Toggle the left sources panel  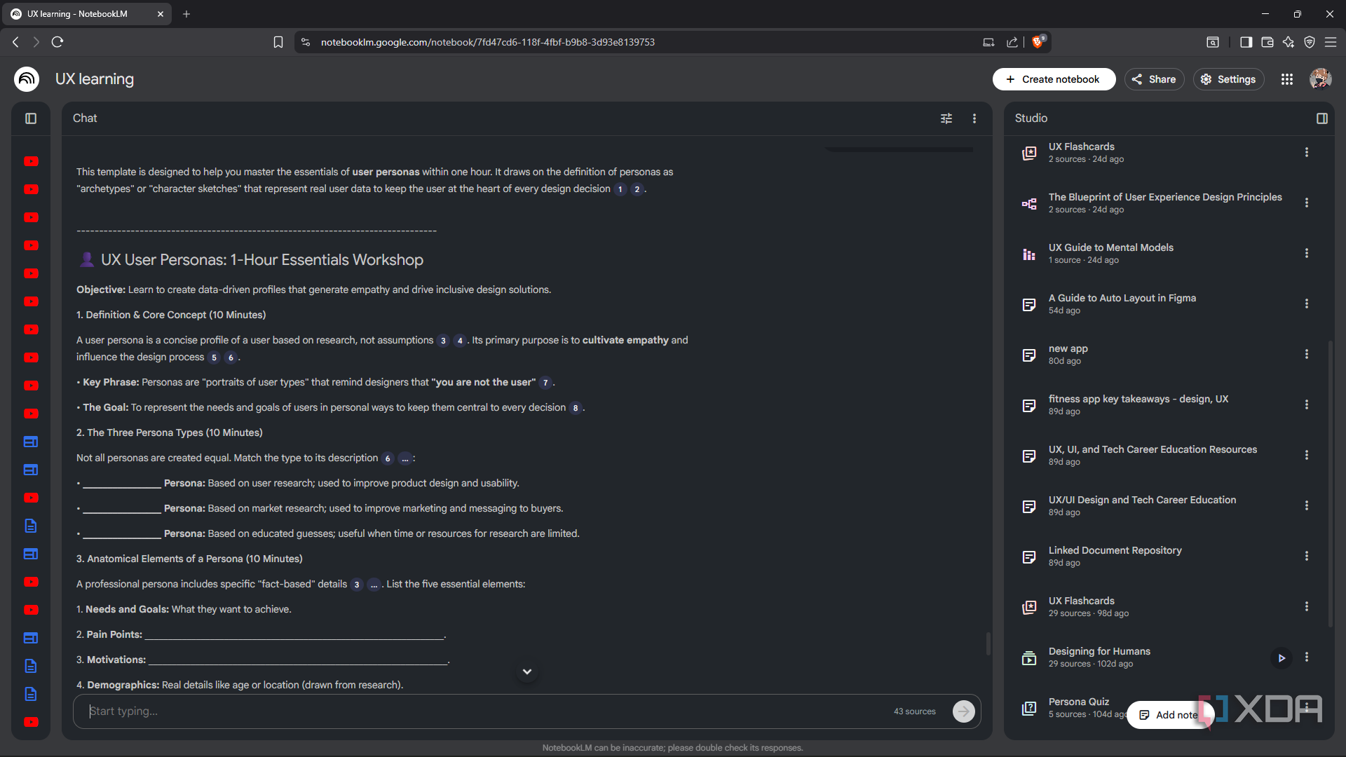click(x=31, y=118)
